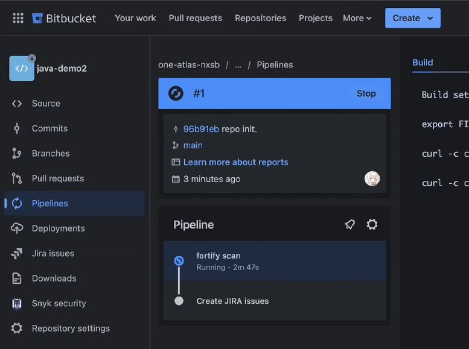469x349 pixels.
Task: Open Pull requests in the top navigation
Action: click(x=196, y=18)
